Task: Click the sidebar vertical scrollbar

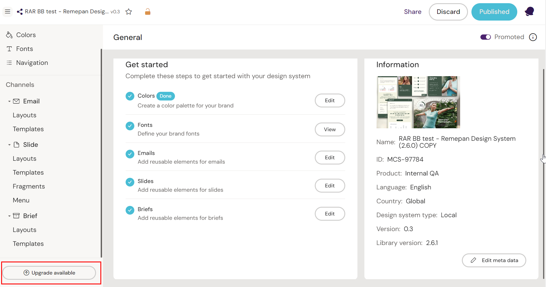Action: click(101, 153)
